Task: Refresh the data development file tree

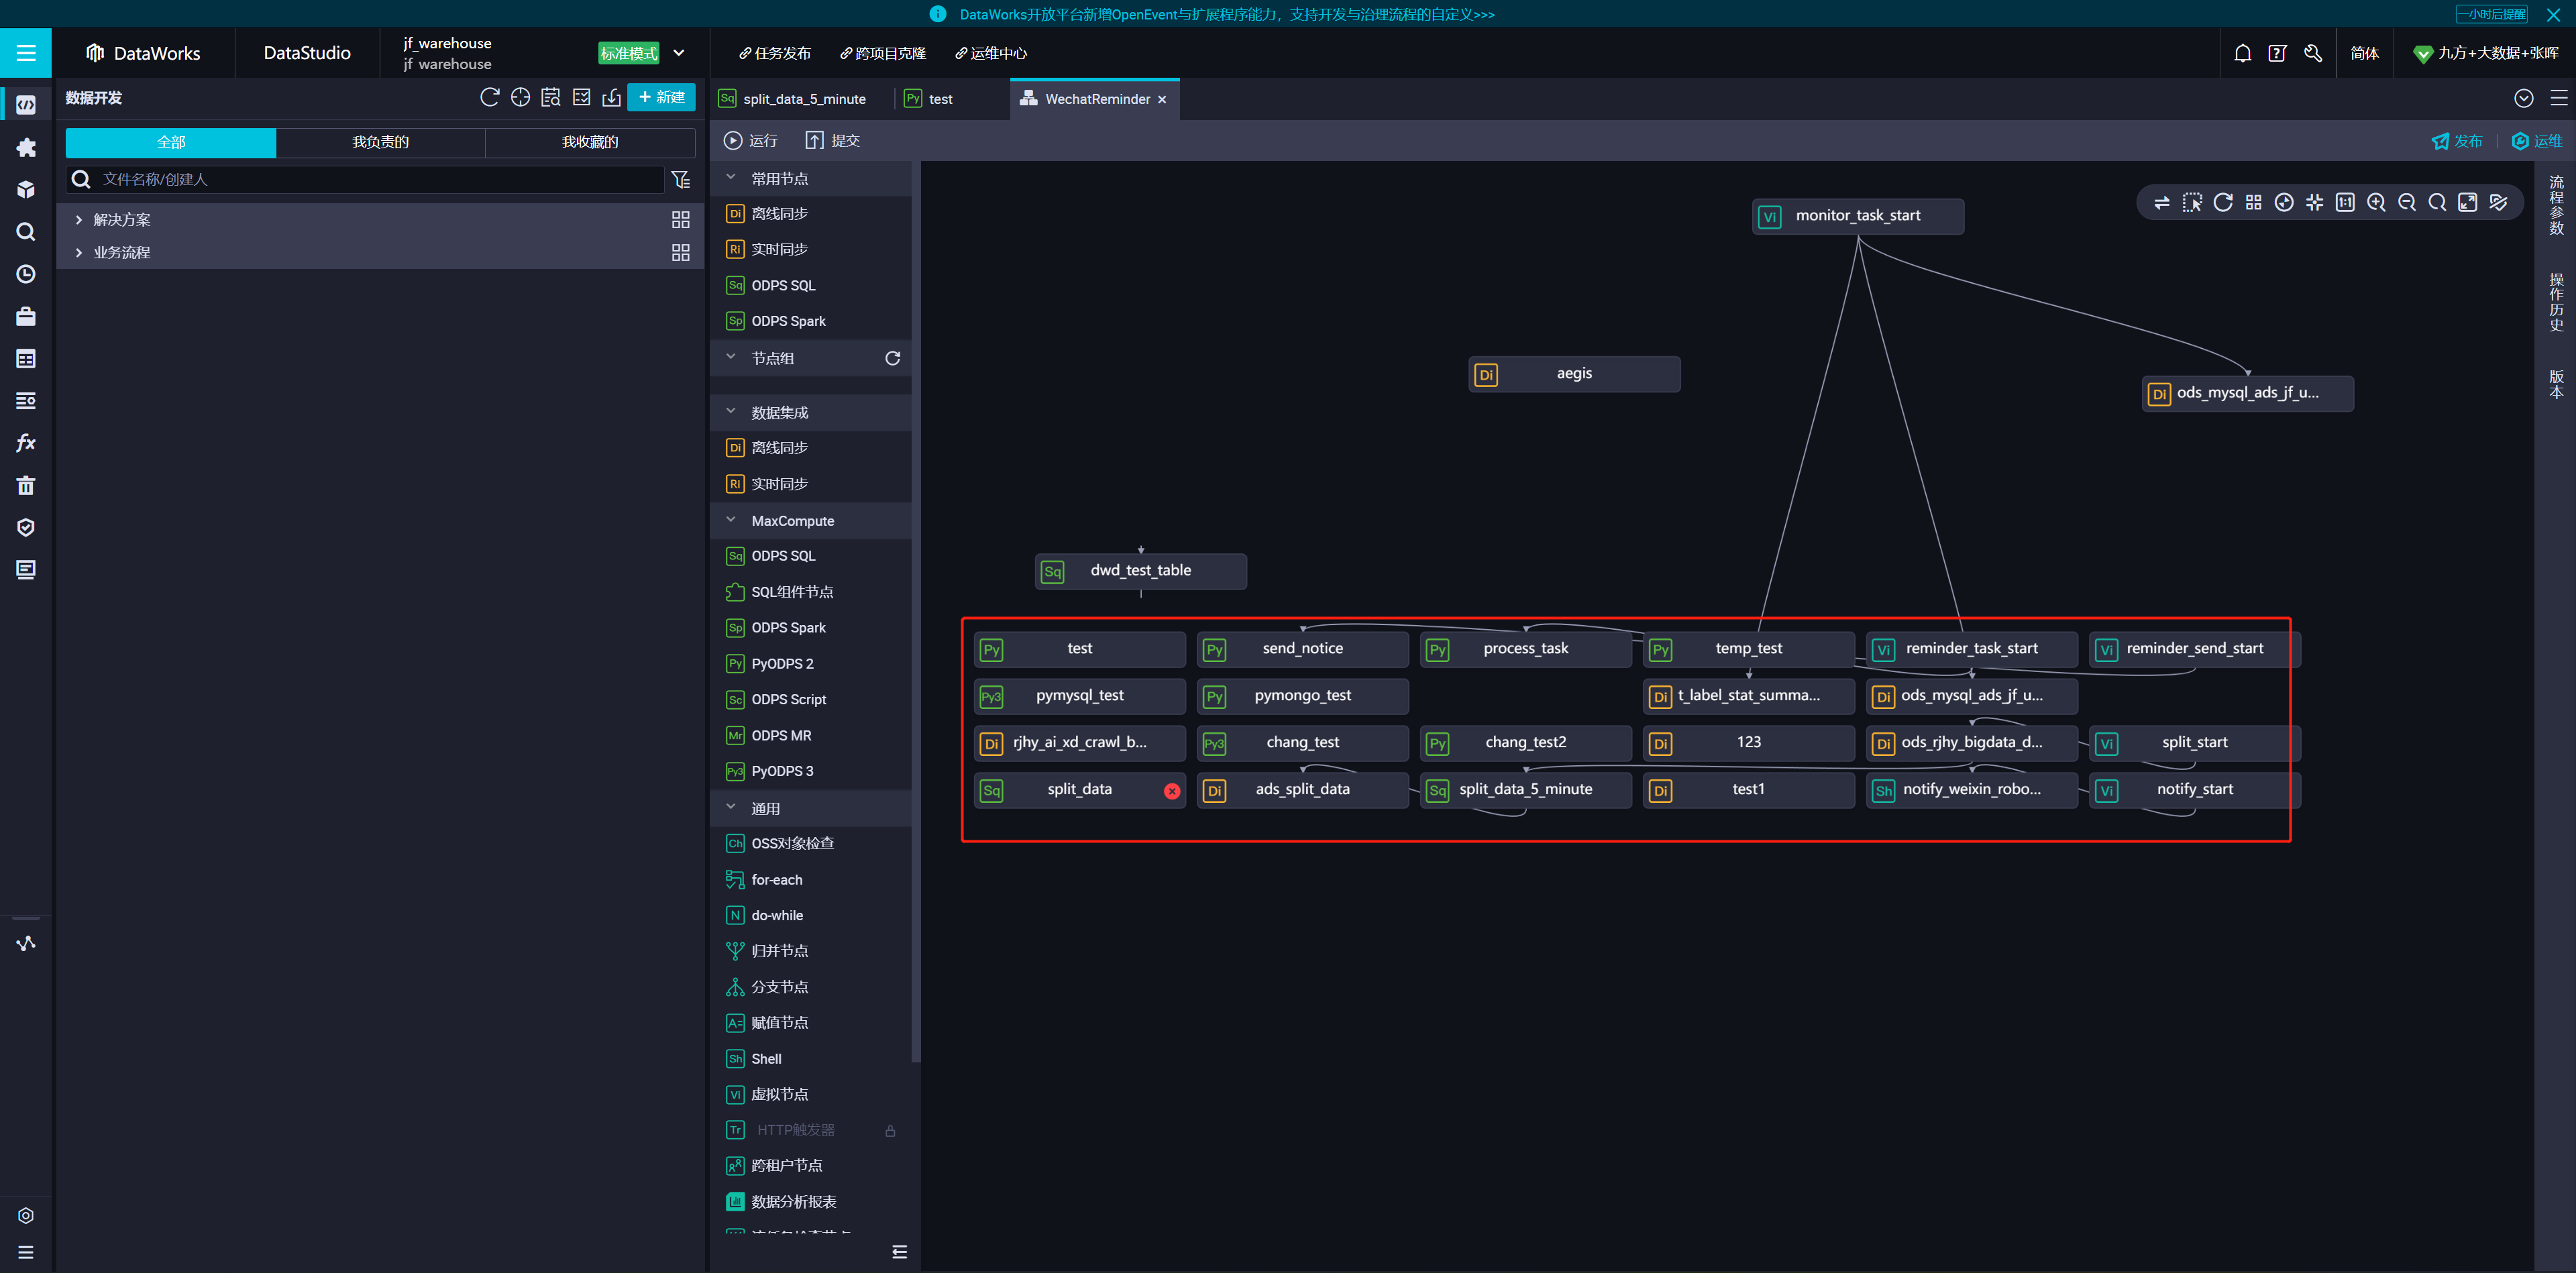Action: pos(489,97)
